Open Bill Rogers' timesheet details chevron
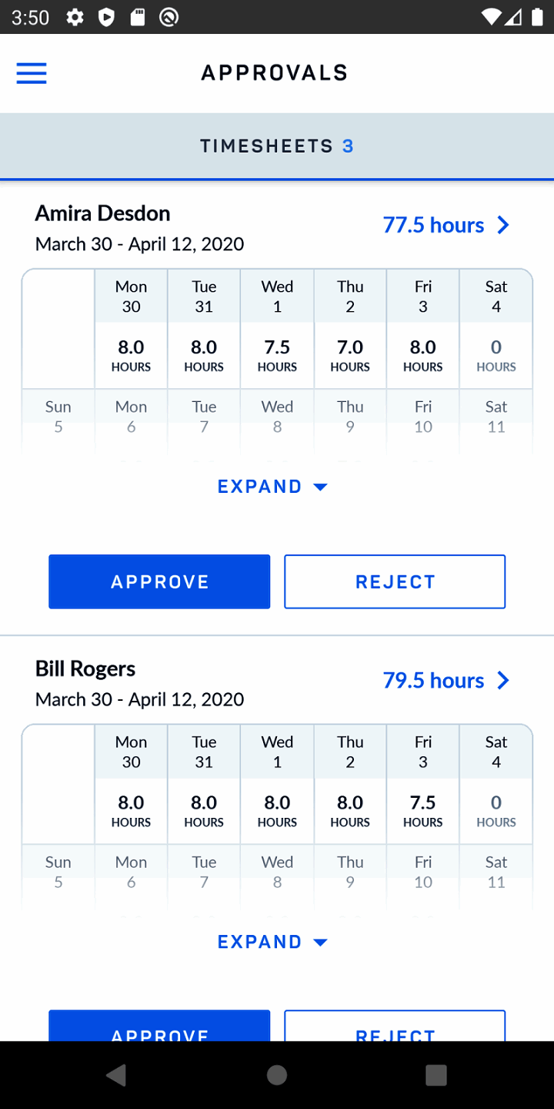Viewport: 554px width, 1109px height. click(503, 680)
